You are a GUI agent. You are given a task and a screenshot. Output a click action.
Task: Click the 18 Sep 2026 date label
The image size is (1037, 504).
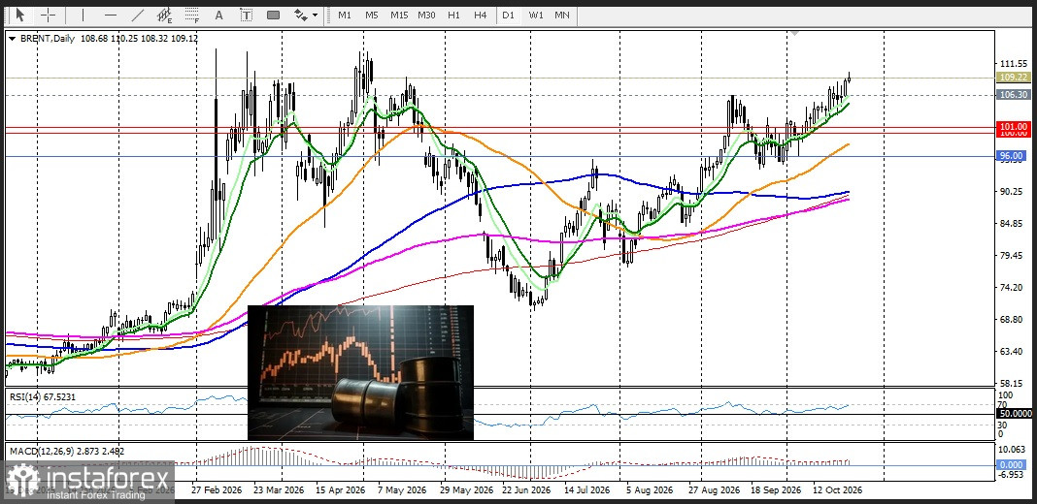click(775, 490)
